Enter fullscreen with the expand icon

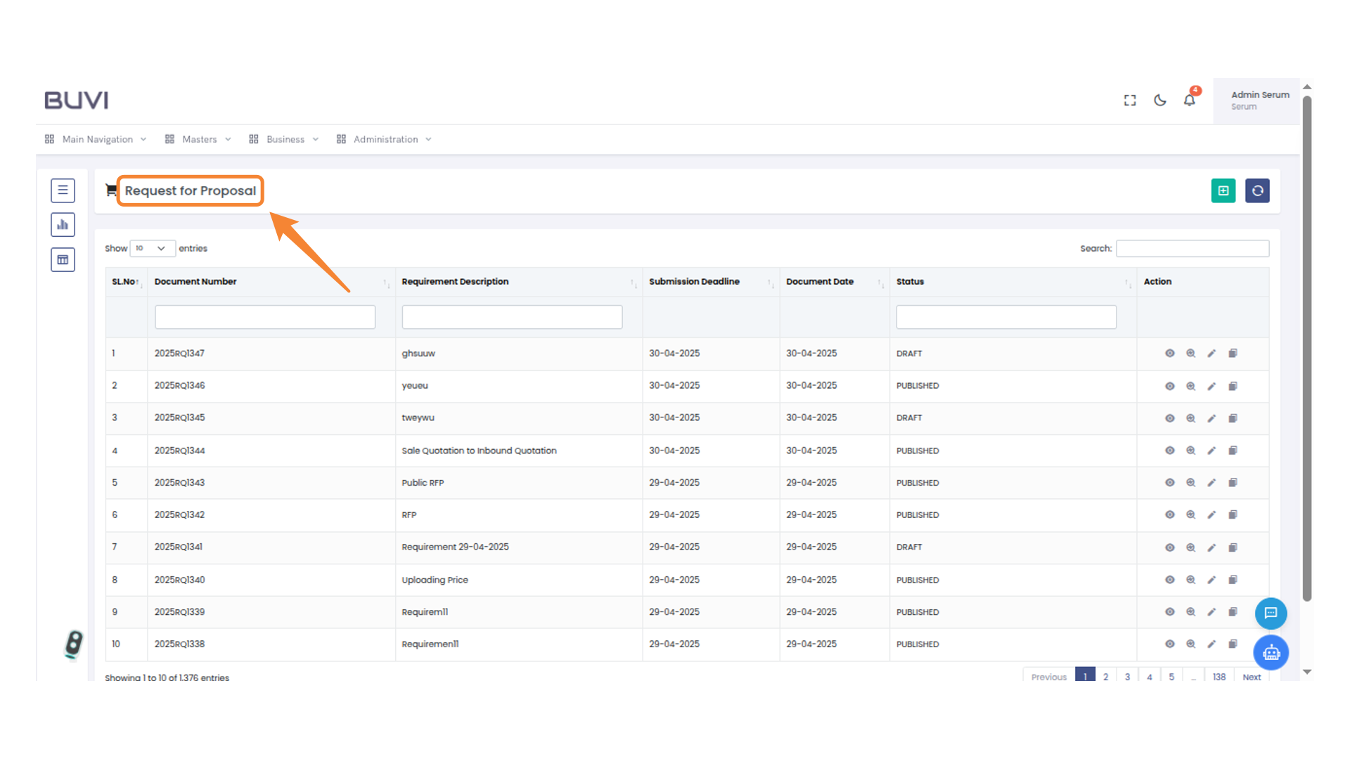pyautogui.click(x=1130, y=100)
